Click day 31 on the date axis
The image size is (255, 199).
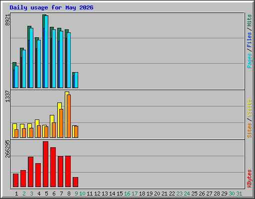239,194
